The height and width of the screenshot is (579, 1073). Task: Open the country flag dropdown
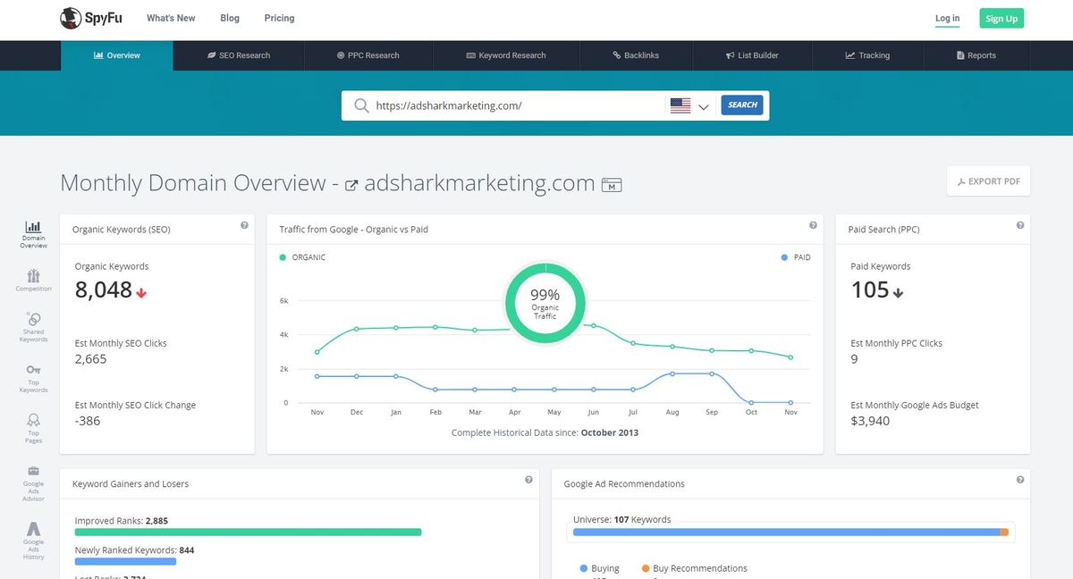689,105
